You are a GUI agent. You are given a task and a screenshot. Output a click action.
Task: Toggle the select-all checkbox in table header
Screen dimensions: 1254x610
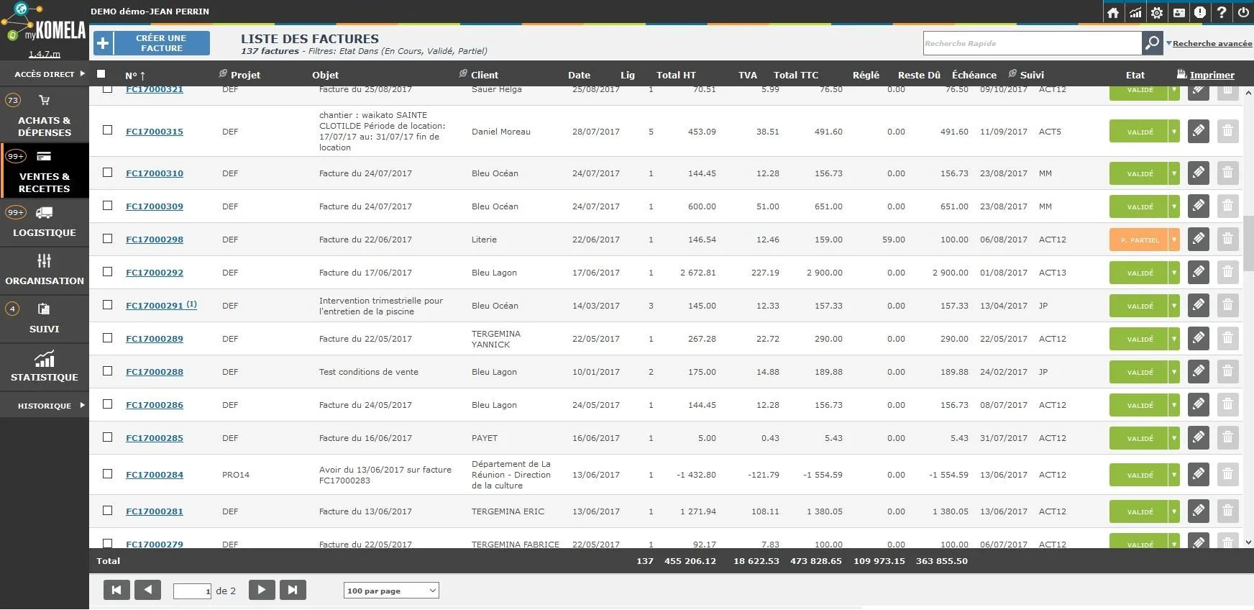(101, 73)
